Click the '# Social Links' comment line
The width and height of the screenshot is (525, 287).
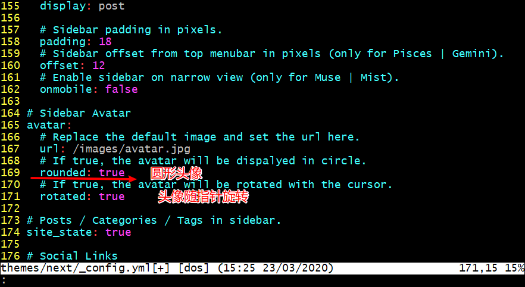(73, 256)
